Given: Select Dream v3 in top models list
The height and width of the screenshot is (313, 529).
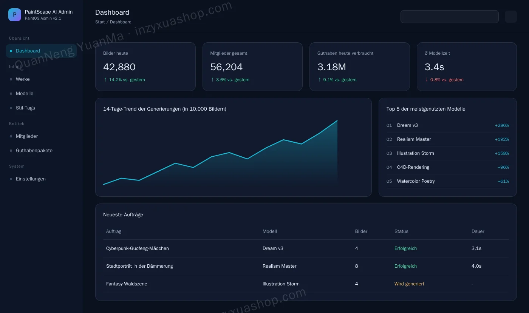Looking at the screenshot, I should coord(448,125).
